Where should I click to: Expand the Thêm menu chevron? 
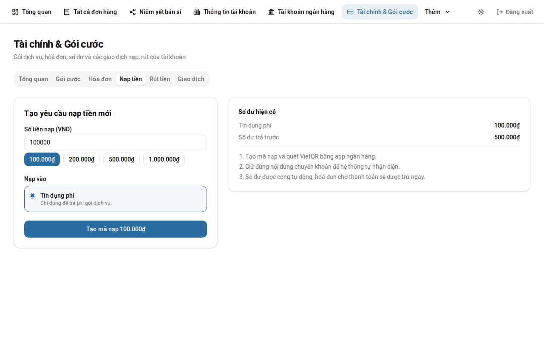447,12
